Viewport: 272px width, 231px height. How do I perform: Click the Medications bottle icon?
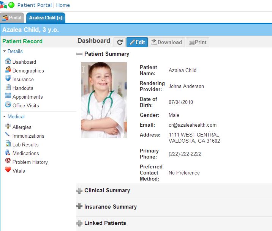point(8,152)
